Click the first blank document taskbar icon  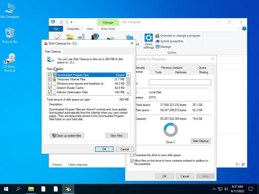(43, 189)
